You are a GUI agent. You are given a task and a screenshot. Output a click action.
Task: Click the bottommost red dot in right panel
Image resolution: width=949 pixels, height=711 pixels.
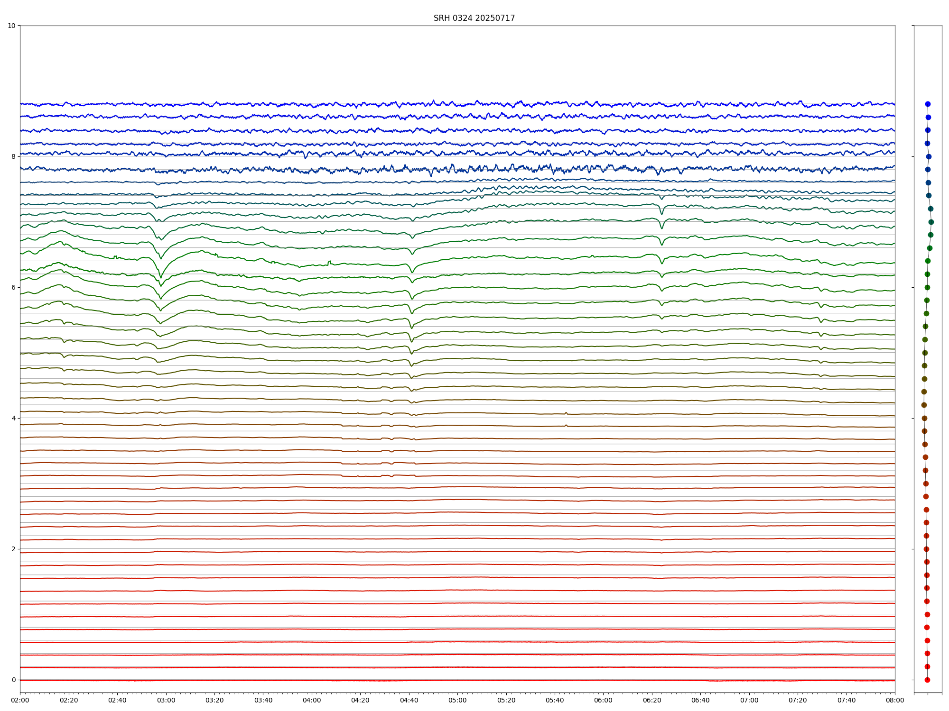click(x=927, y=680)
